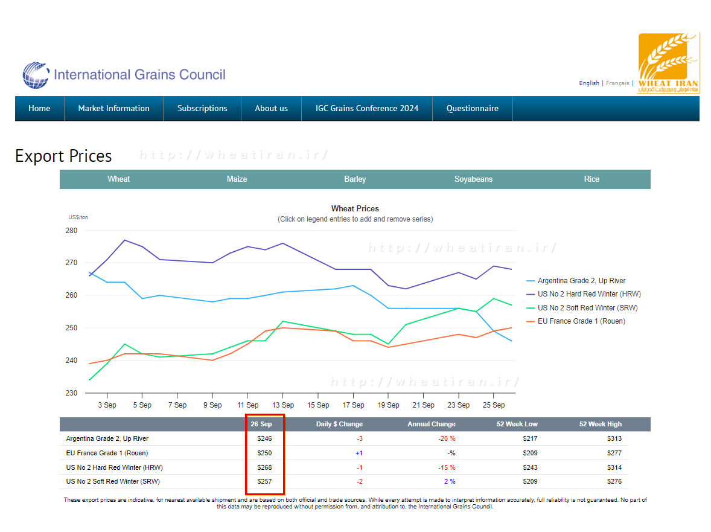Click the $246 Argentina price cell

click(264, 438)
